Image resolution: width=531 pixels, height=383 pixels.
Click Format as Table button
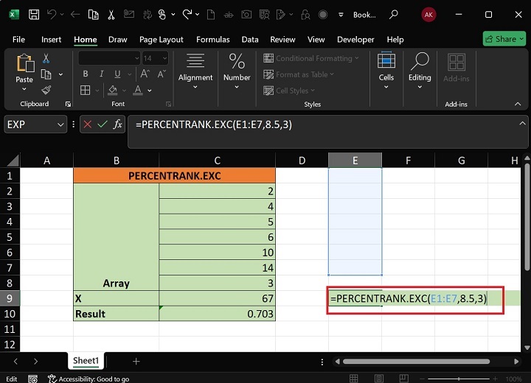coord(299,74)
